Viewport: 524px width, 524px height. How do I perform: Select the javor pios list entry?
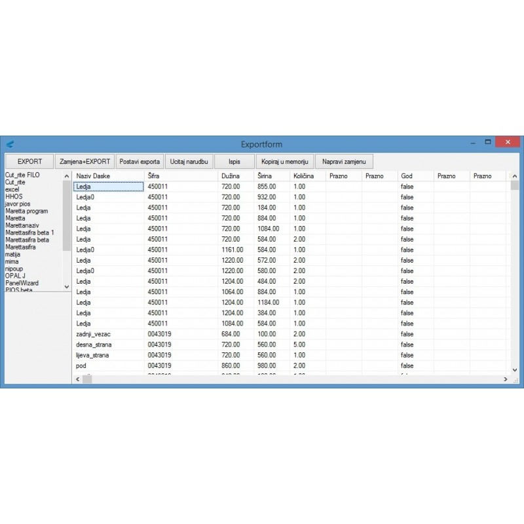tap(18, 204)
